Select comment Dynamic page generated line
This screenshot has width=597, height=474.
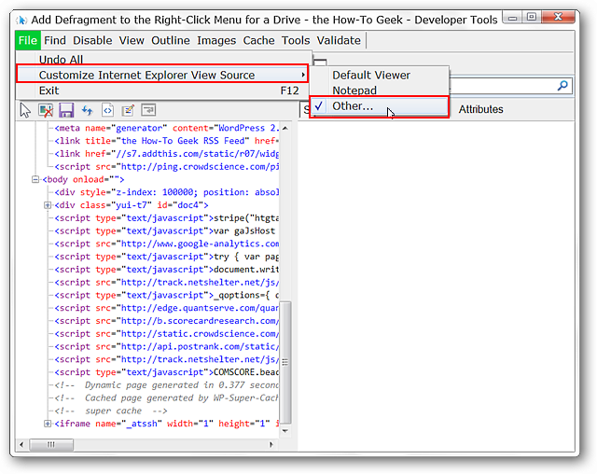click(x=166, y=385)
